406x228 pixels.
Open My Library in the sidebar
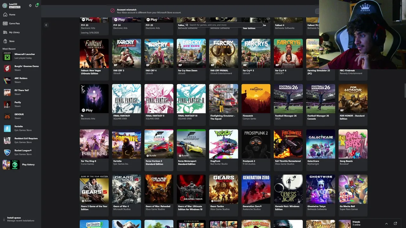pyautogui.click(x=20, y=32)
